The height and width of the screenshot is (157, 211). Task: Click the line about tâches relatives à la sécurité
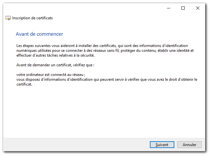55,55
